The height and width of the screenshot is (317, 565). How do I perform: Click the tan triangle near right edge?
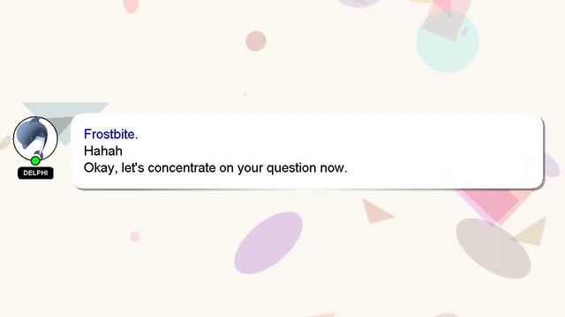click(532, 232)
